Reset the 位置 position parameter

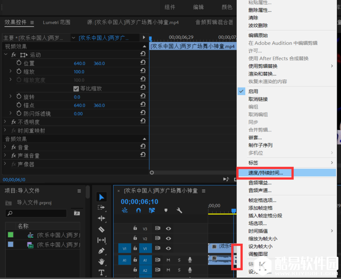coord(142,63)
